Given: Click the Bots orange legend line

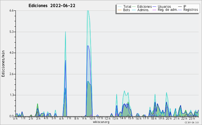Looking at the screenshot, I should 120,10.
